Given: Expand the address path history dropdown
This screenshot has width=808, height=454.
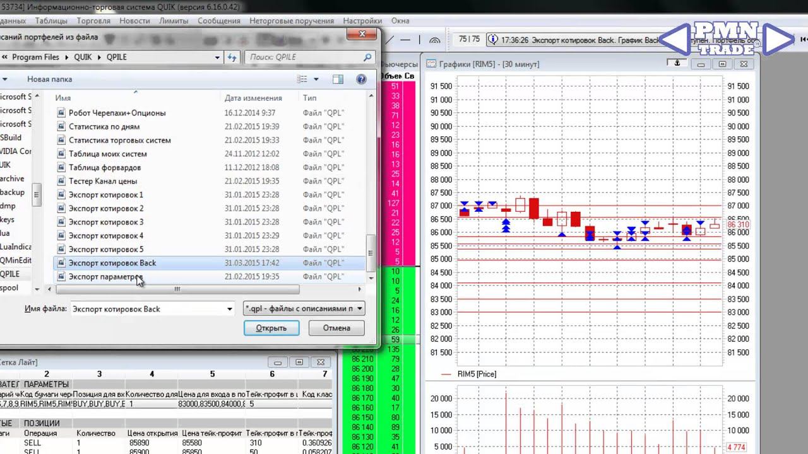Looking at the screenshot, I should (x=218, y=57).
